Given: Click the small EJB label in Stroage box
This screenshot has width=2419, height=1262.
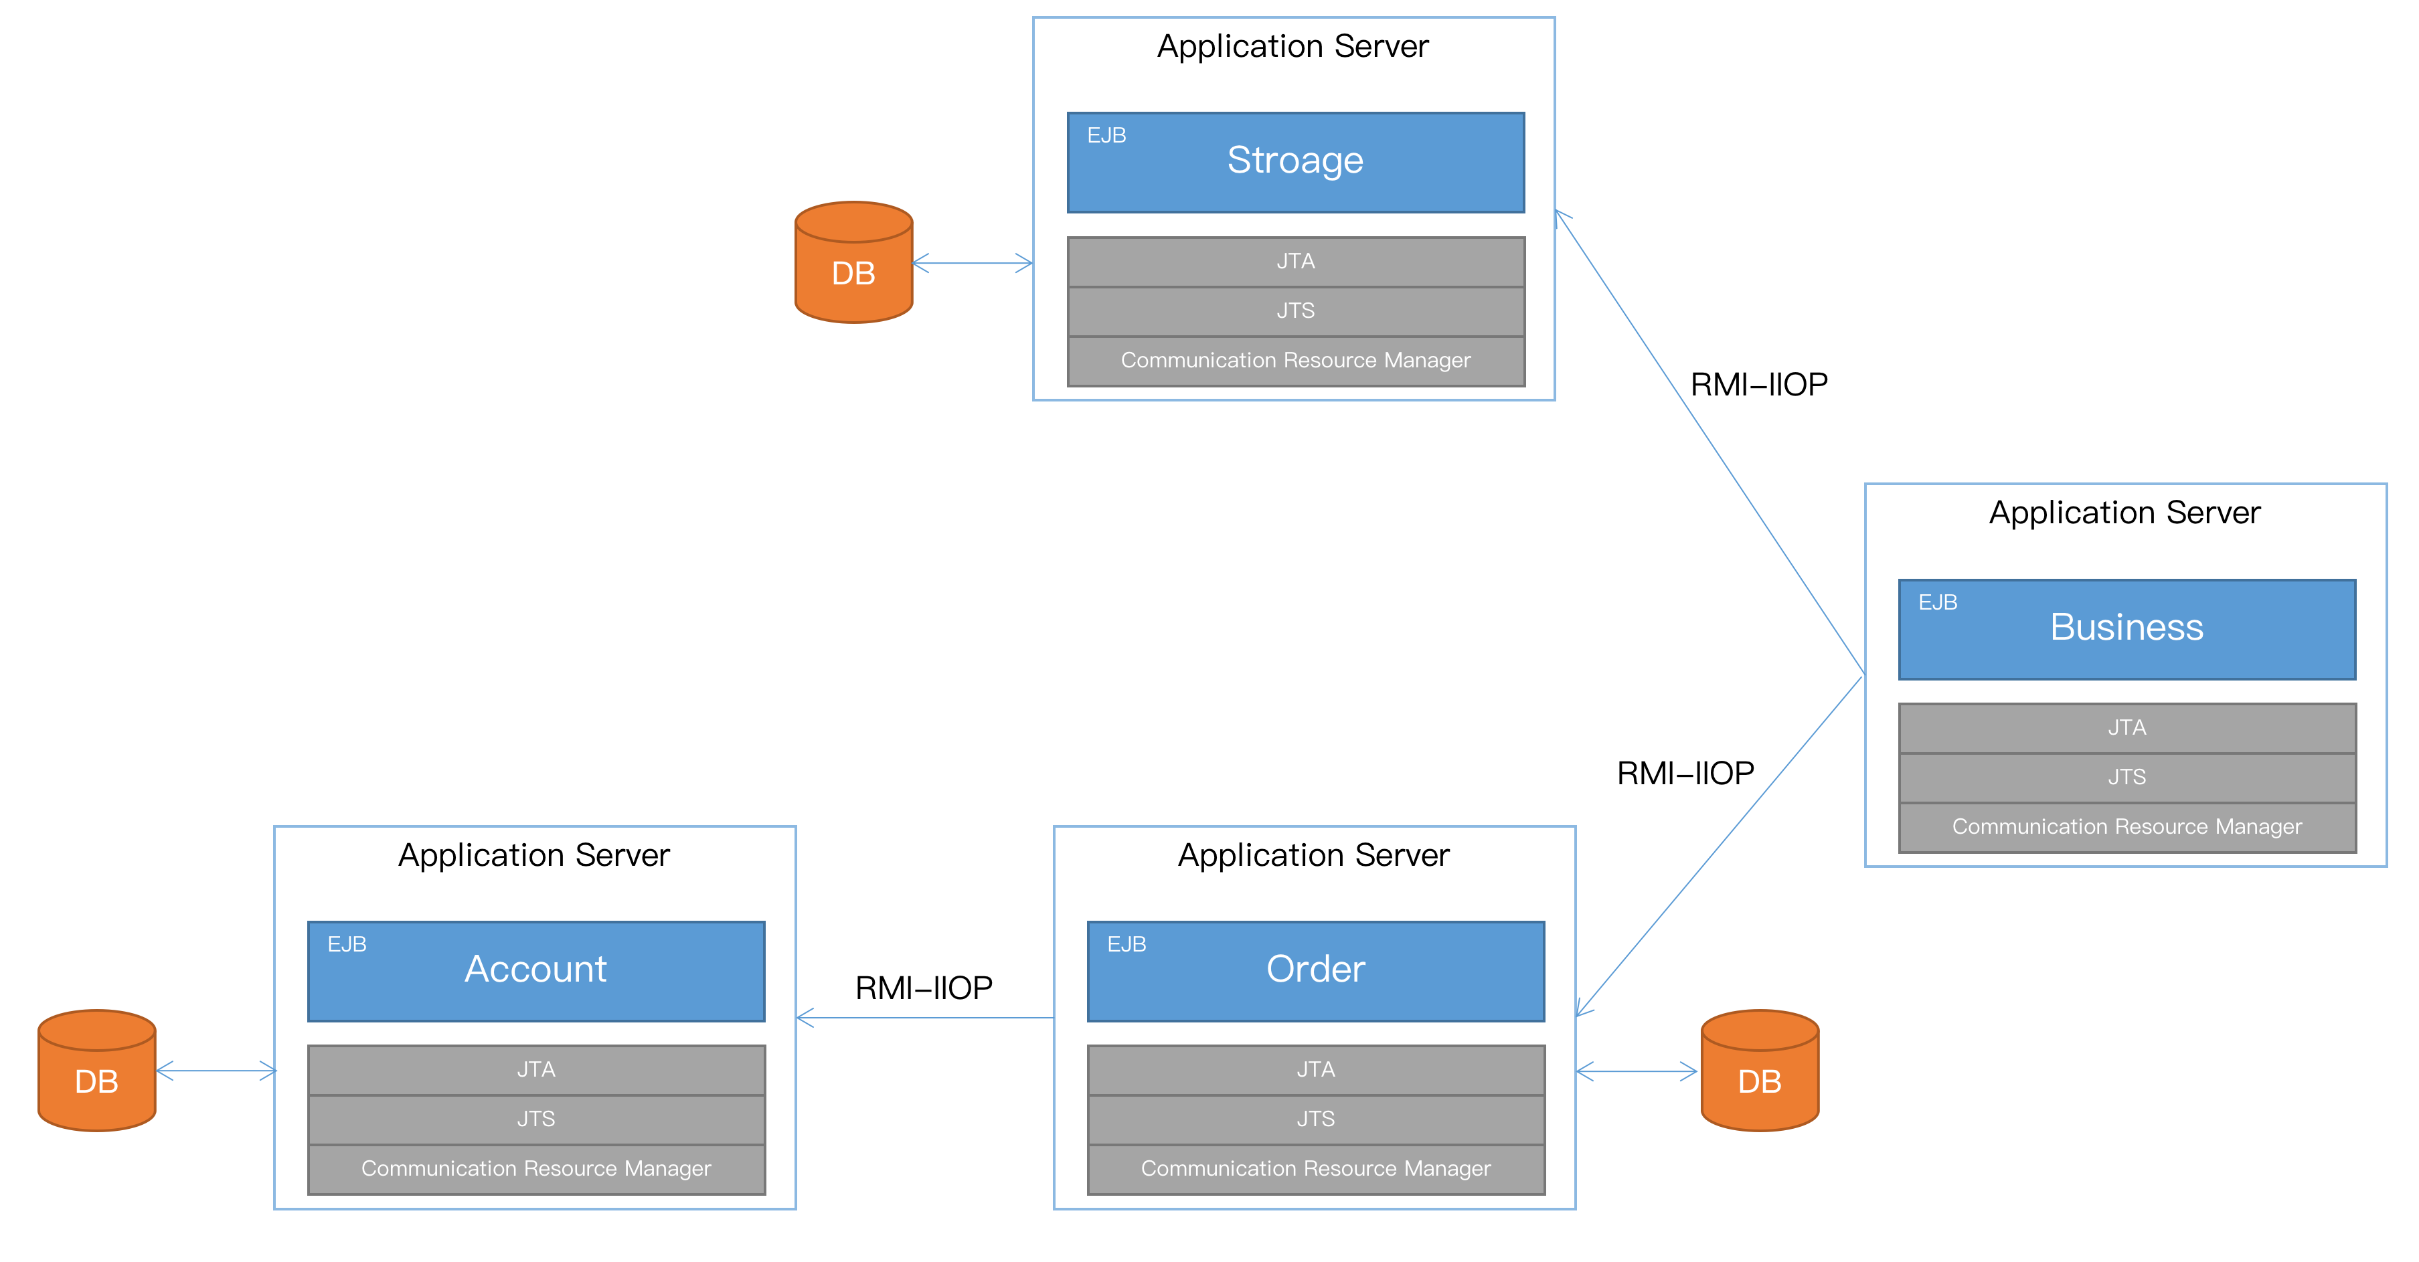Looking at the screenshot, I should pyautogui.click(x=1106, y=136).
